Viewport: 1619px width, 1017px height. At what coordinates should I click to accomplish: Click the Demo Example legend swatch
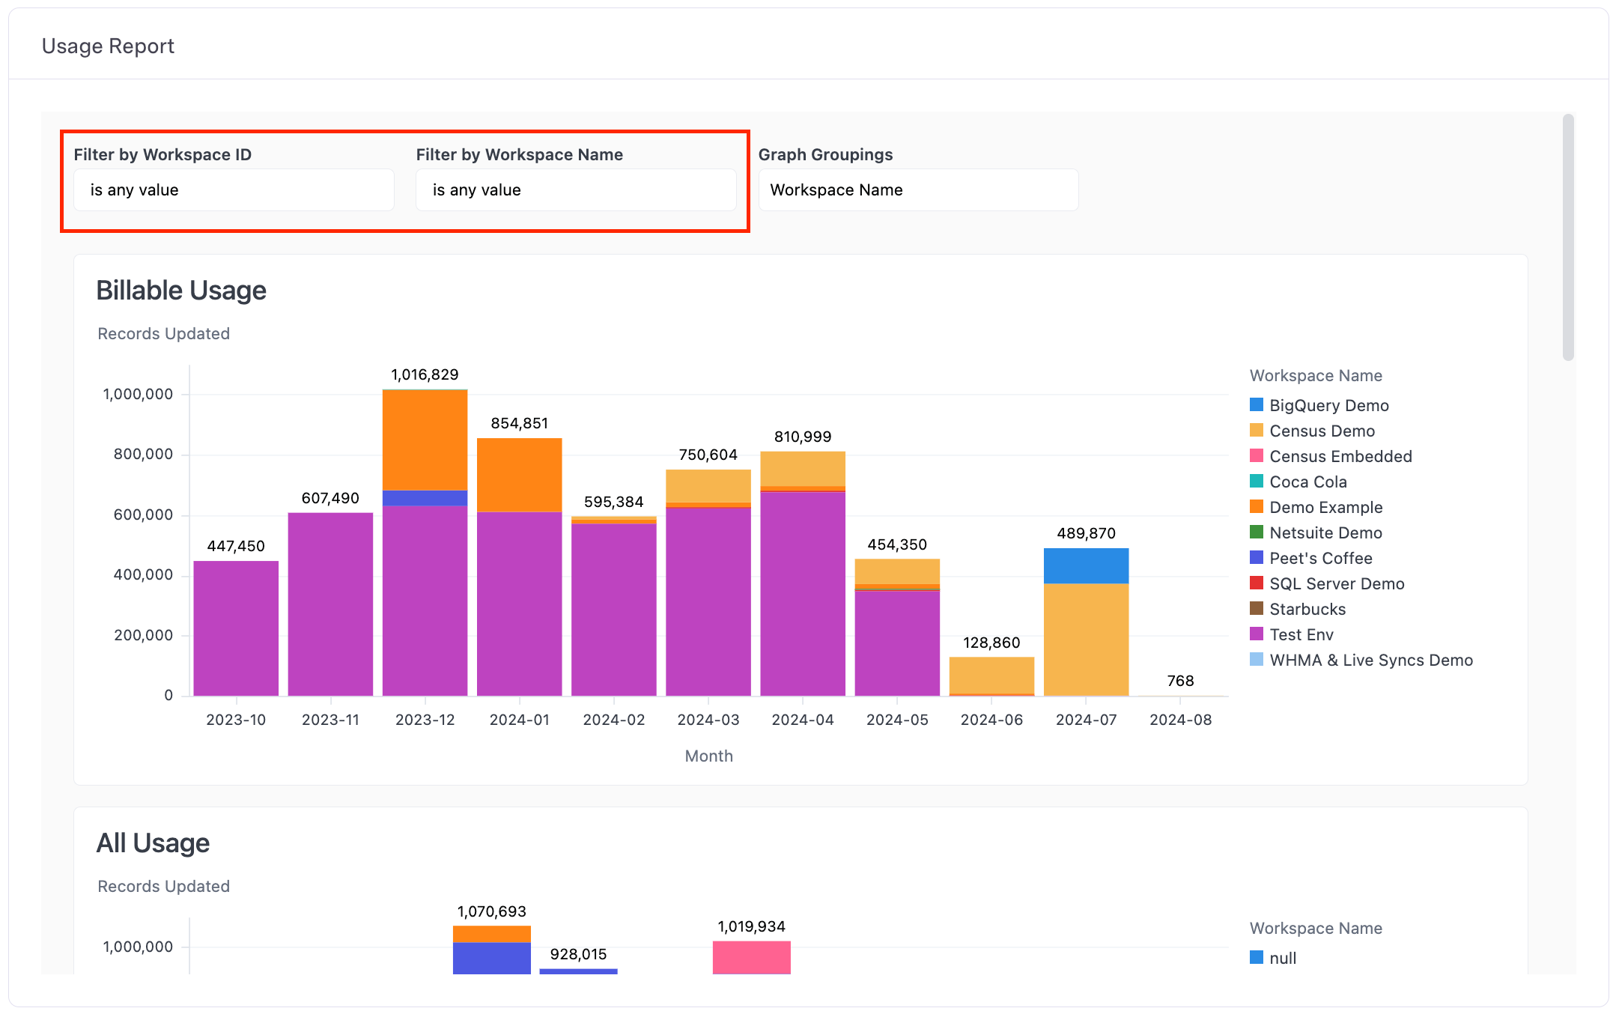(1257, 507)
